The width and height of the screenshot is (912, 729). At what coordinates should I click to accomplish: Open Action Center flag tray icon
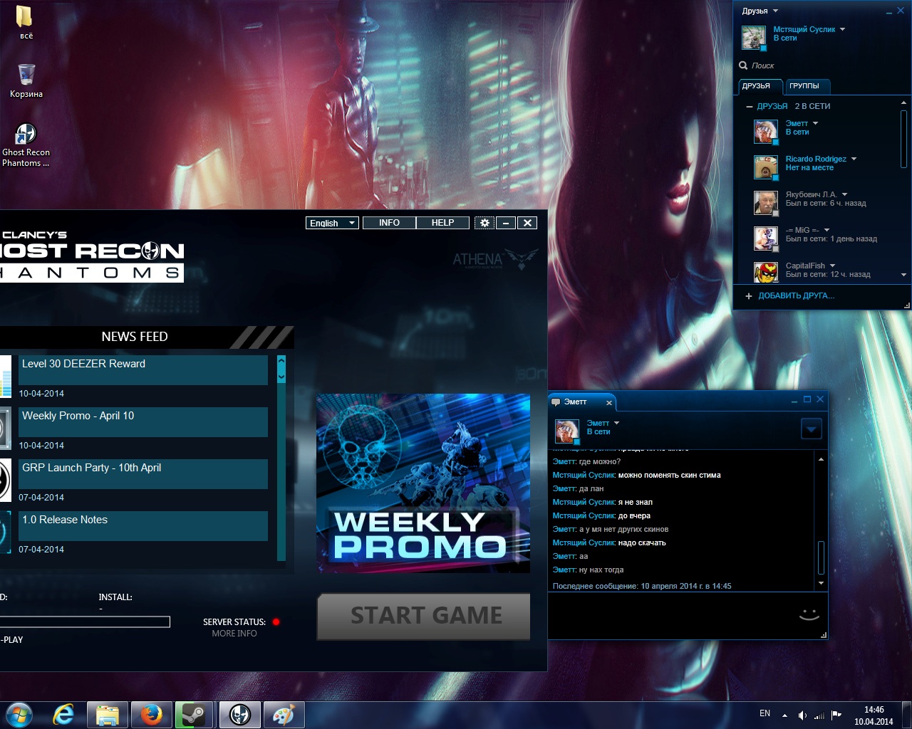click(836, 715)
